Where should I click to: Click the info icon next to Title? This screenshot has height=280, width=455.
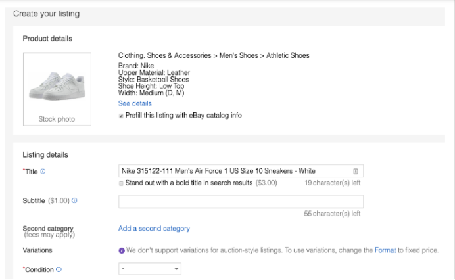coord(43,171)
